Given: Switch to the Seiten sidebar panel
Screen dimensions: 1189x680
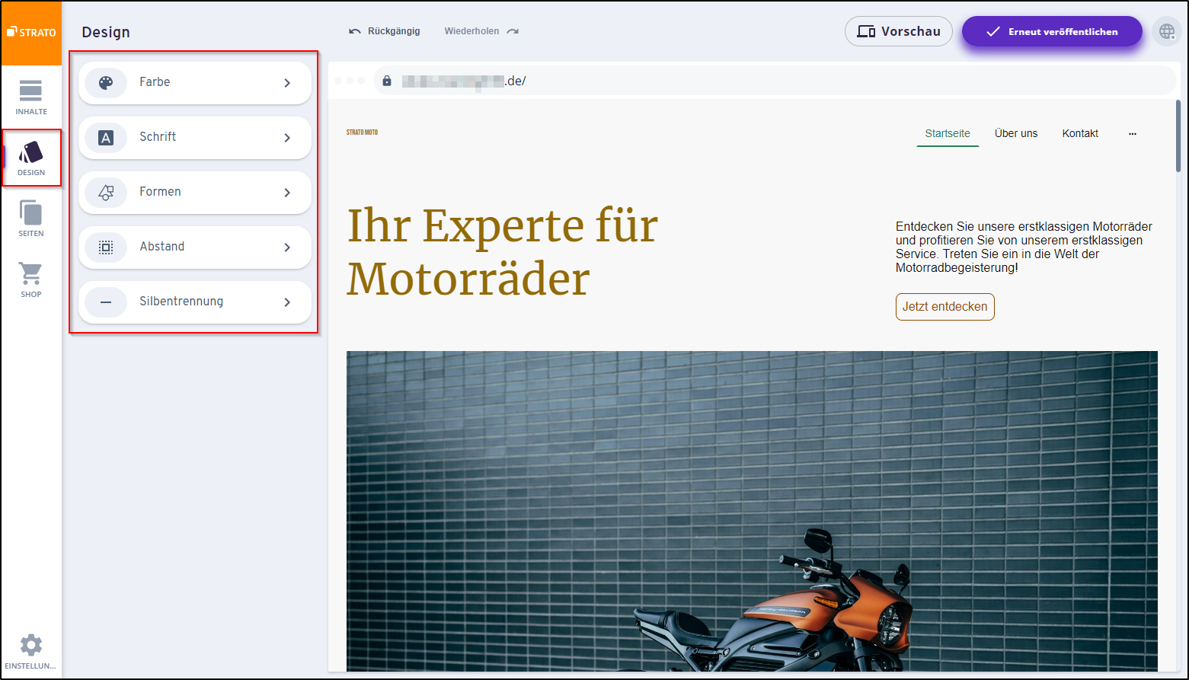Looking at the screenshot, I should [30, 219].
